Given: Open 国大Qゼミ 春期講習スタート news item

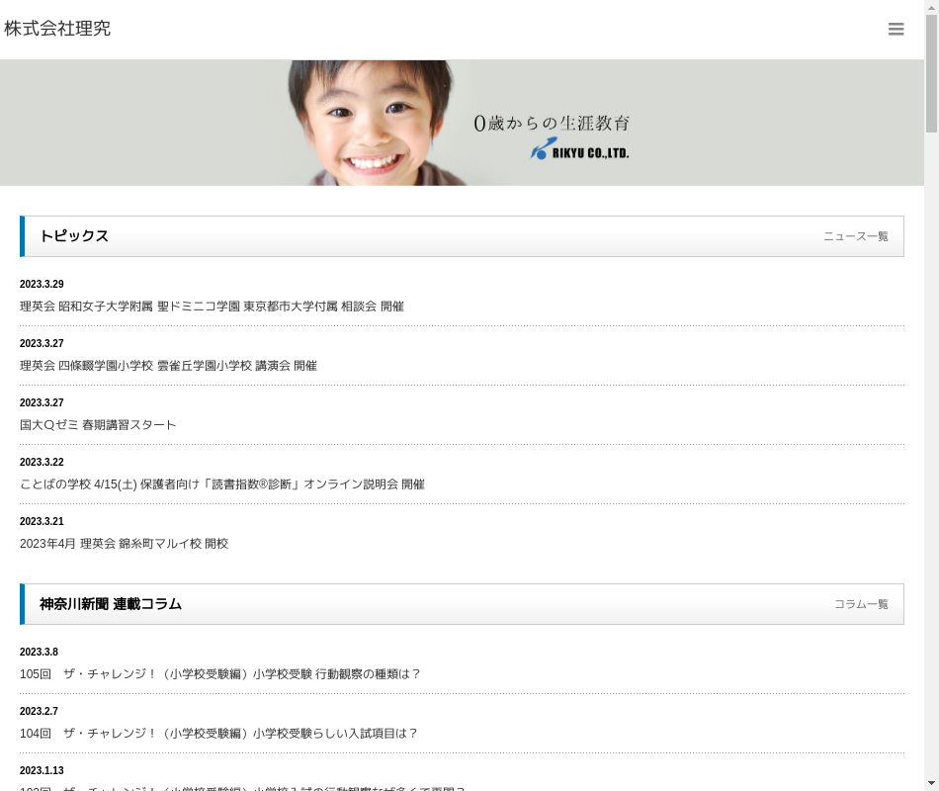Looking at the screenshot, I should coord(98,425).
